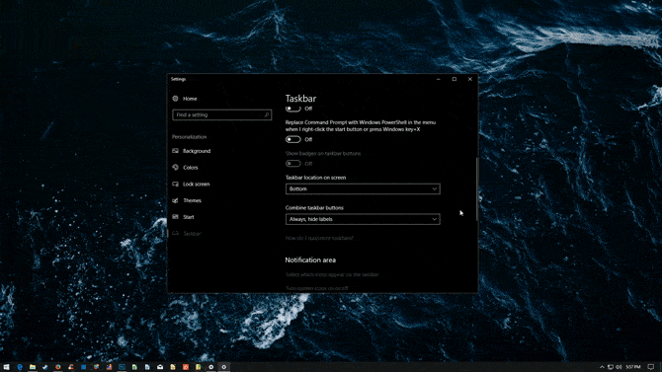The height and width of the screenshot is (372, 662).
Task: Click the Find a setting search box
Action: 221,114
